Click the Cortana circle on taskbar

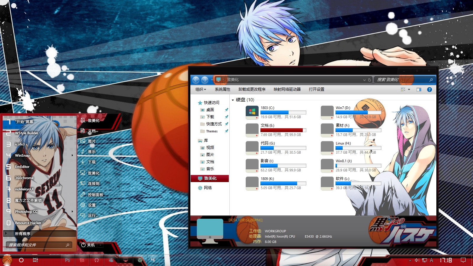(21, 260)
